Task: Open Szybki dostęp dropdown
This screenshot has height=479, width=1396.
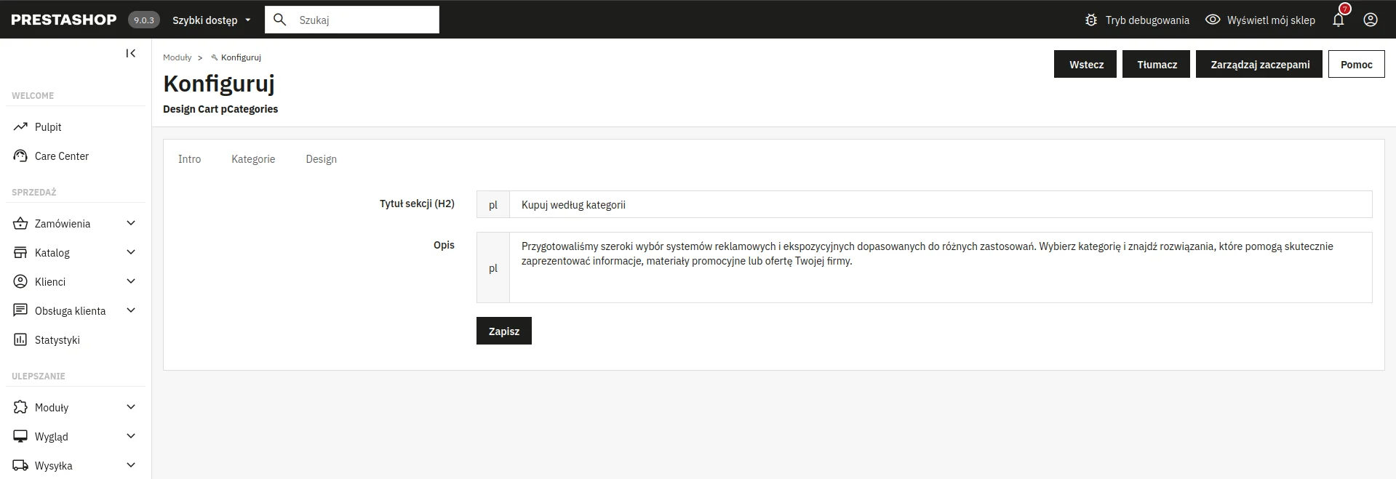Action: click(212, 20)
